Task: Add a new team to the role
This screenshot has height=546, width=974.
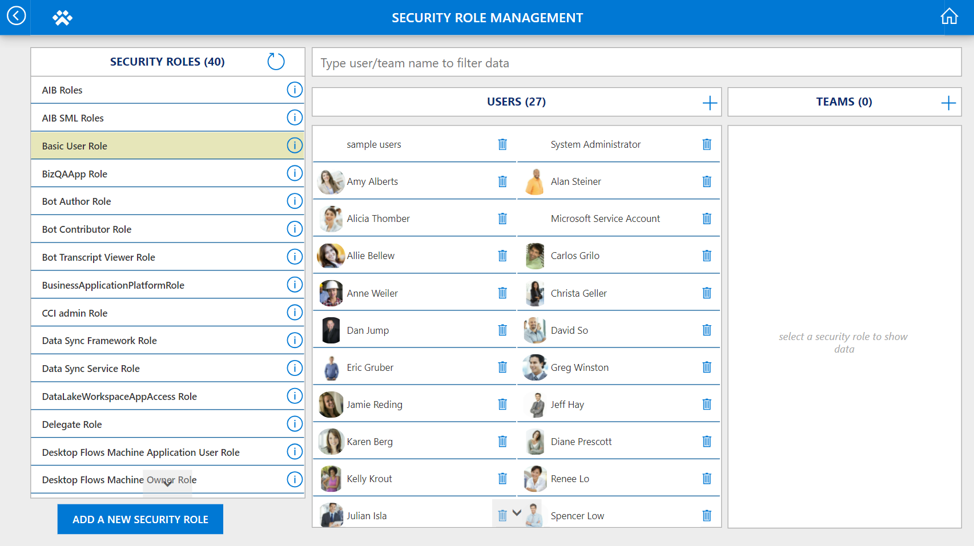Action: tap(948, 103)
